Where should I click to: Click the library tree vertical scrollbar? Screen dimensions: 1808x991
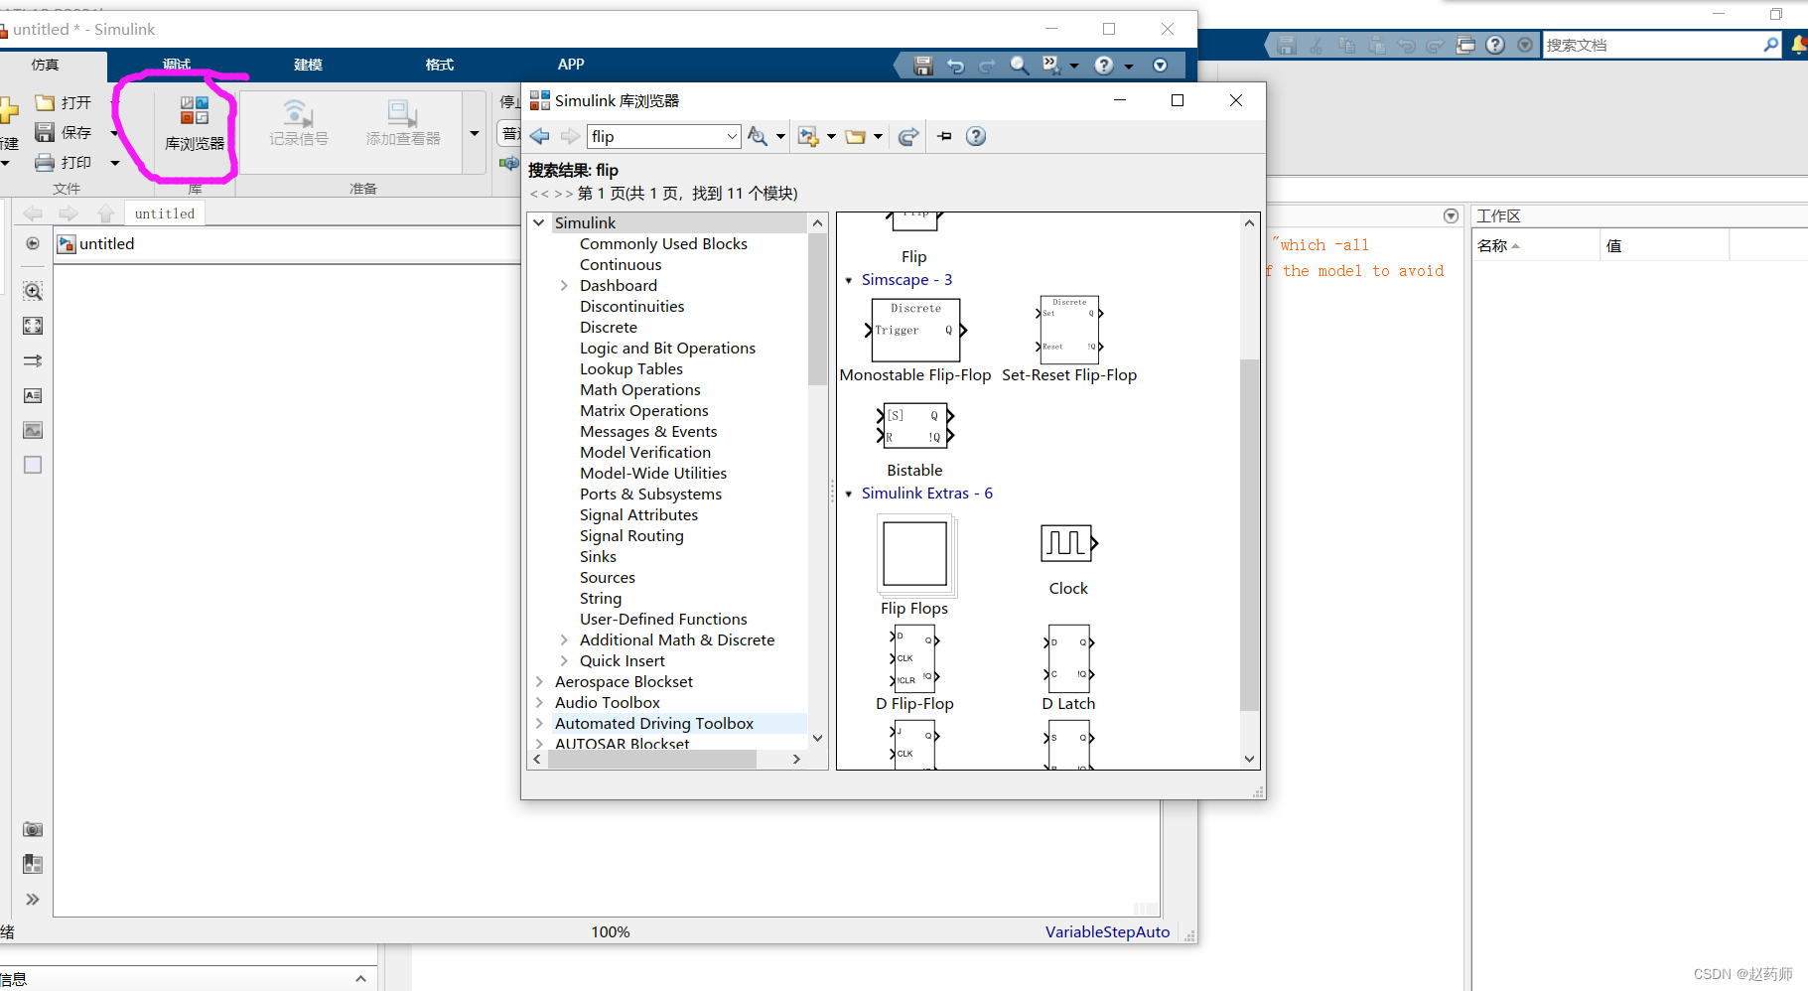pos(817,308)
